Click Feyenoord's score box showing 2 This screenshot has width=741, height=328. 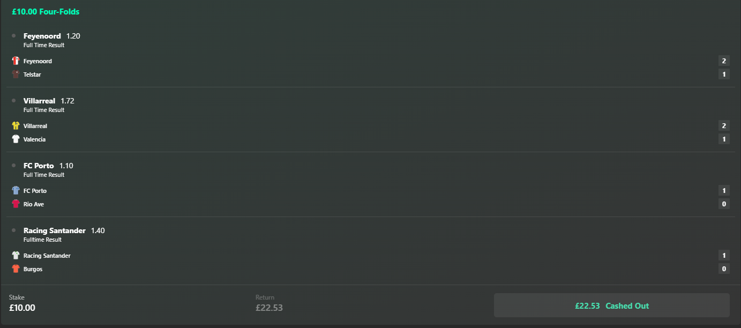coord(724,61)
